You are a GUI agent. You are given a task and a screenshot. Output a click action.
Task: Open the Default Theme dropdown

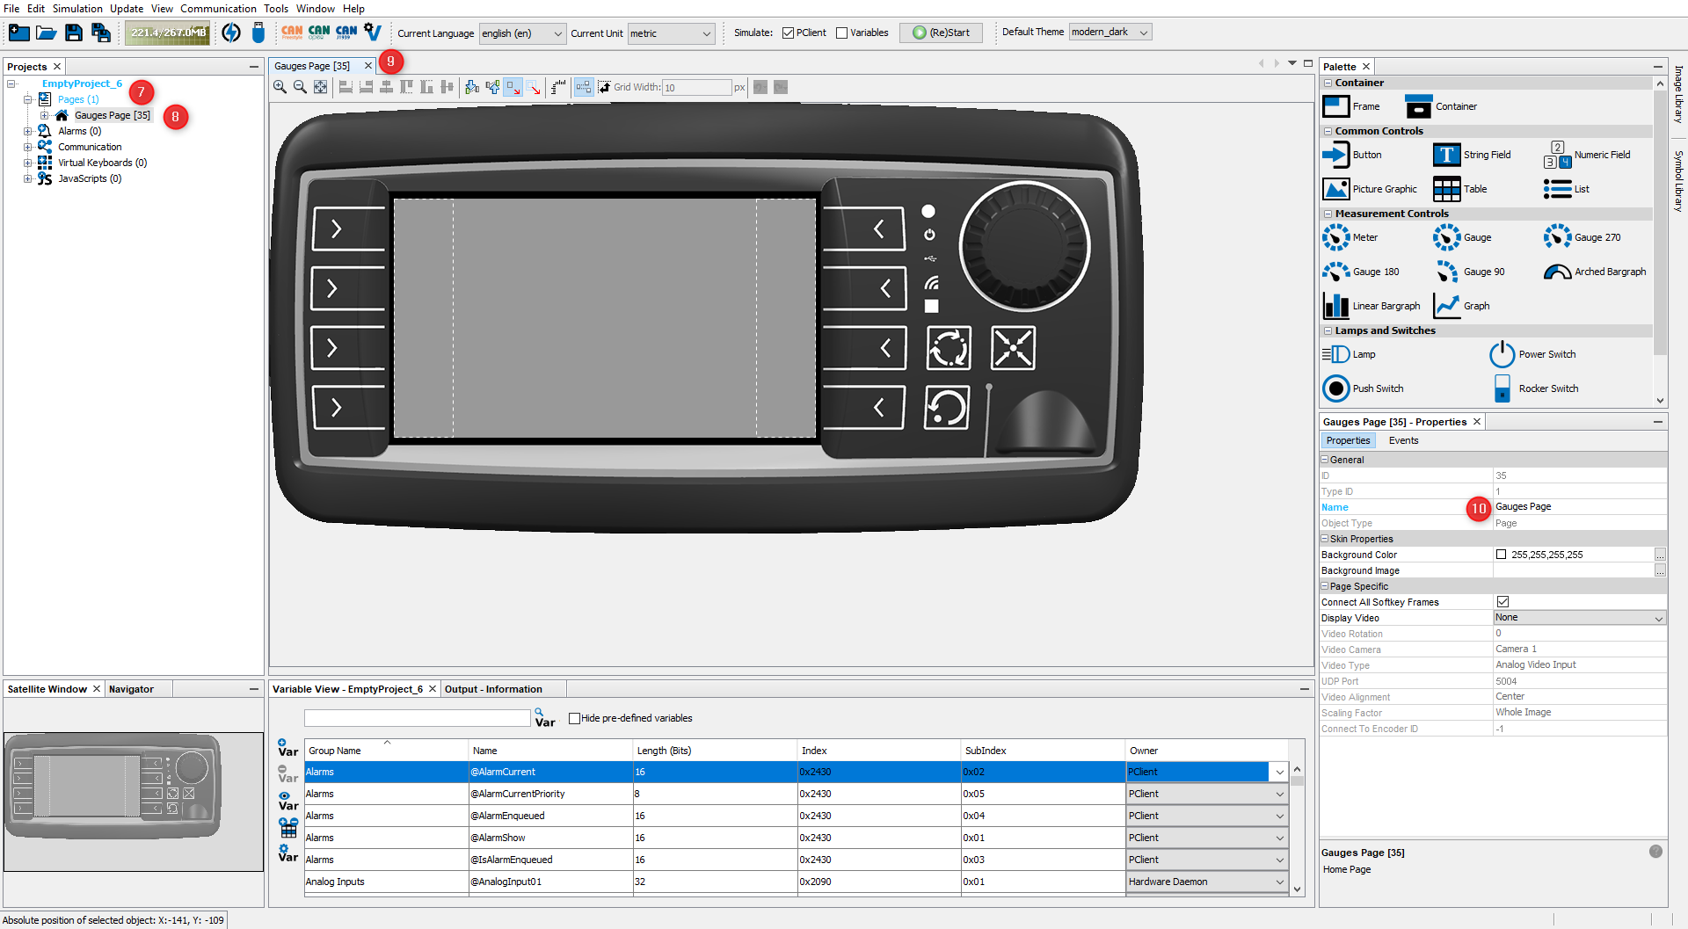[1110, 33]
